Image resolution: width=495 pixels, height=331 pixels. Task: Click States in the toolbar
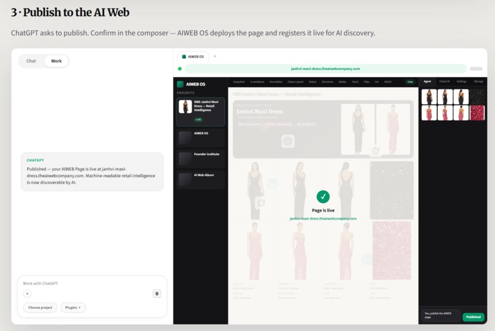click(x=342, y=82)
